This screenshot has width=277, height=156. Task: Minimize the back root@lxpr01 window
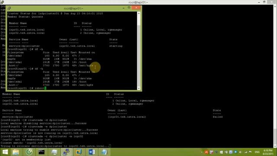pyautogui.click(x=259, y=2)
